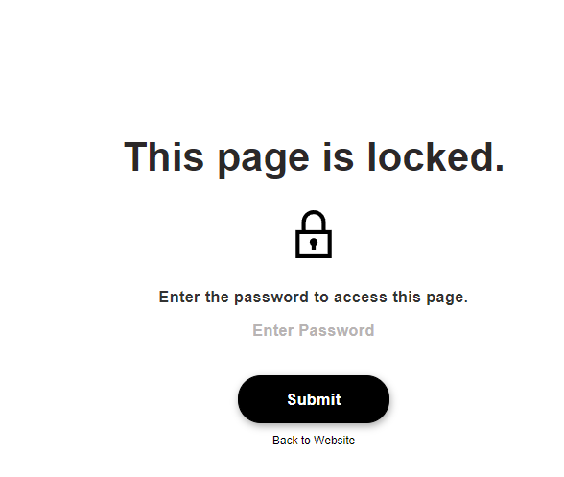The width and height of the screenshot is (564, 477).
Task: Click the white Submit label
Action: pyautogui.click(x=314, y=399)
